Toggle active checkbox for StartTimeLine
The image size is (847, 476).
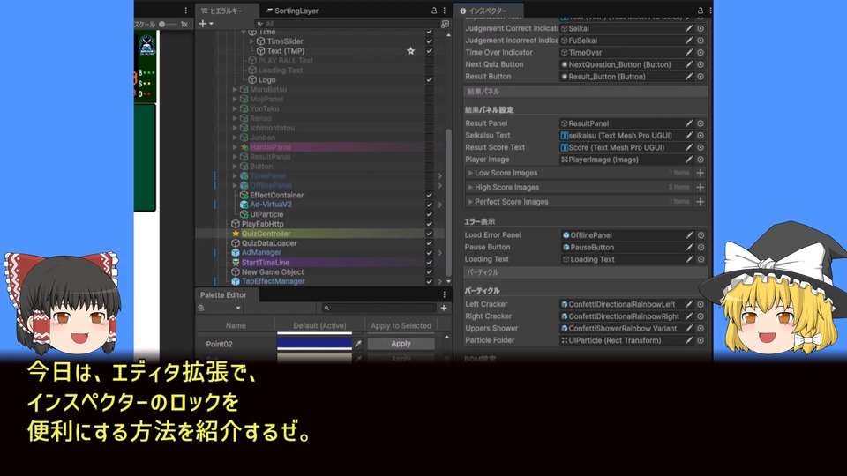click(x=429, y=263)
